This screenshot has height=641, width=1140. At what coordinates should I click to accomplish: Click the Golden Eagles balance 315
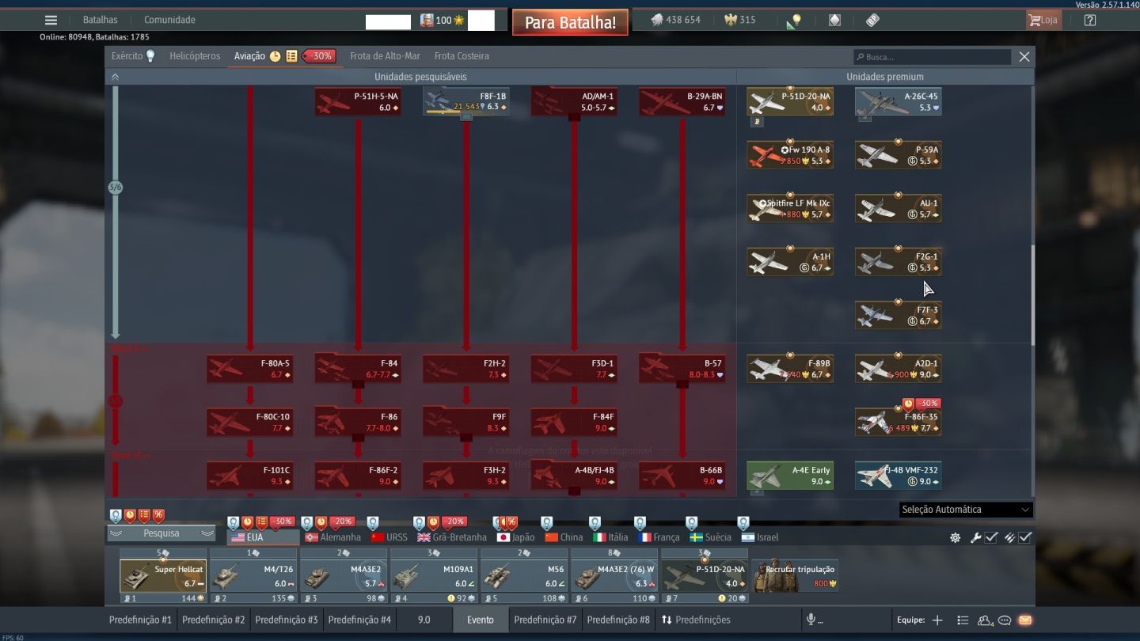(x=740, y=20)
